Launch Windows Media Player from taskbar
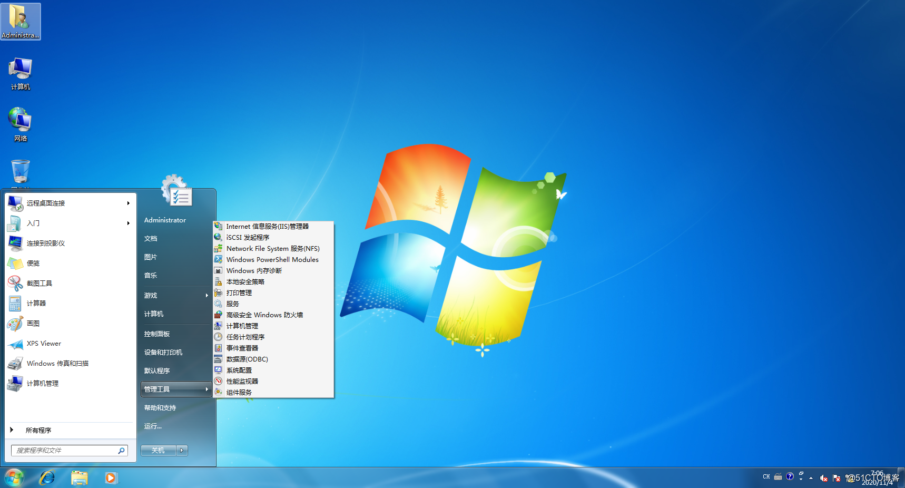The image size is (905, 488). point(111,478)
